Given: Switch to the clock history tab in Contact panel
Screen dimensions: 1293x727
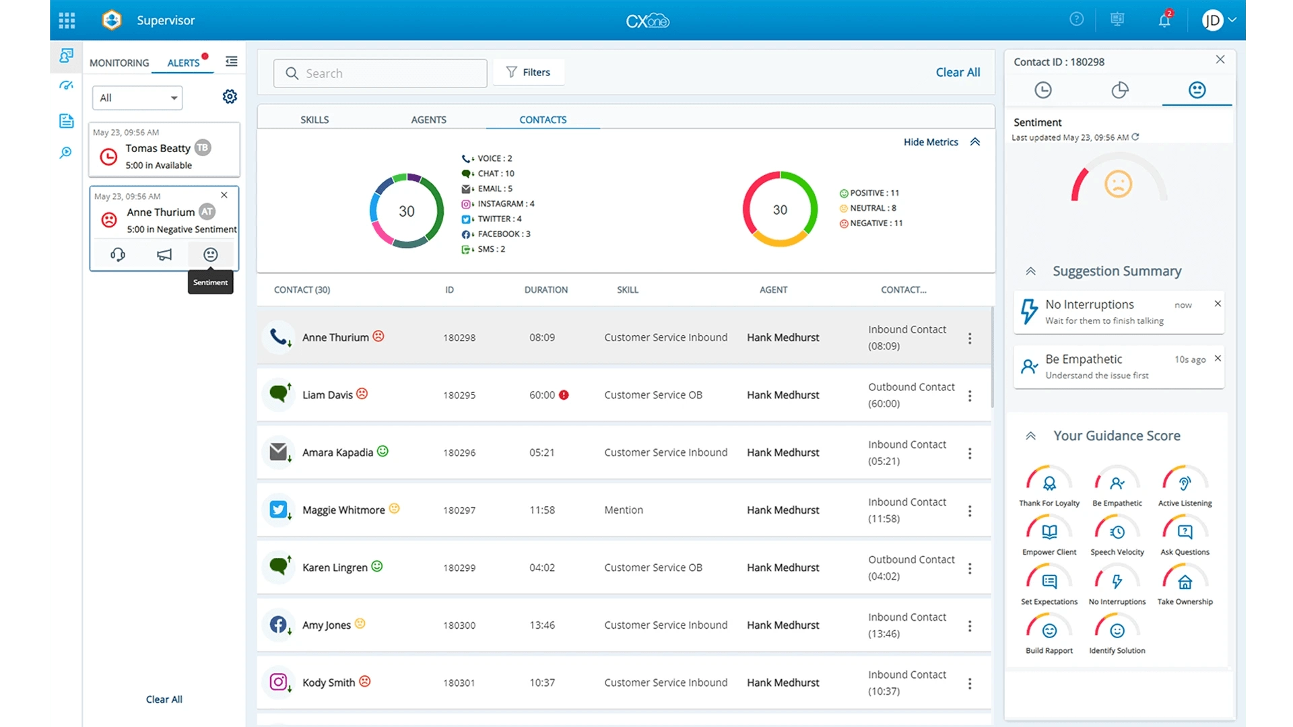Looking at the screenshot, I should [x=1043, y=90].
